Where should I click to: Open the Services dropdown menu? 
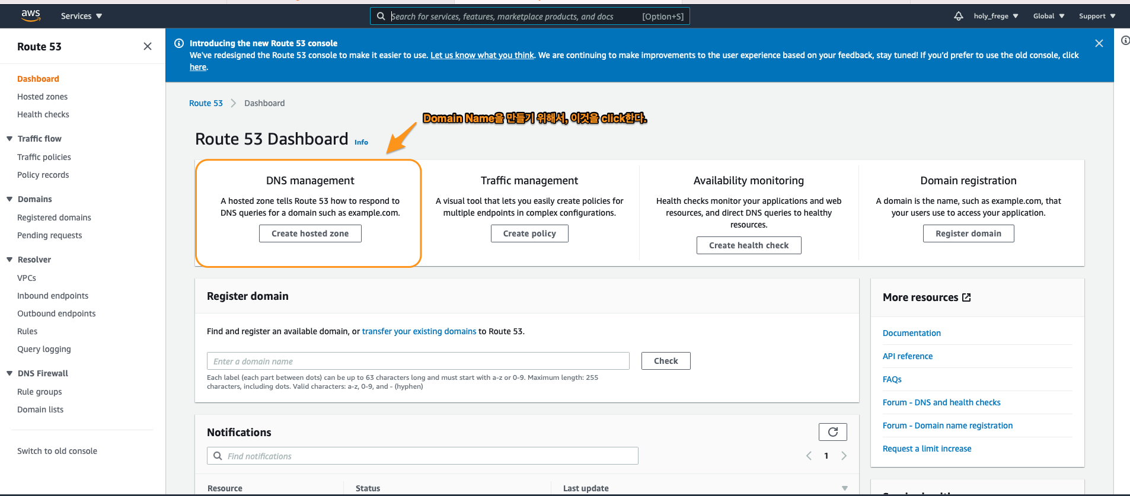pyautogui.click(x=81, y=16)
